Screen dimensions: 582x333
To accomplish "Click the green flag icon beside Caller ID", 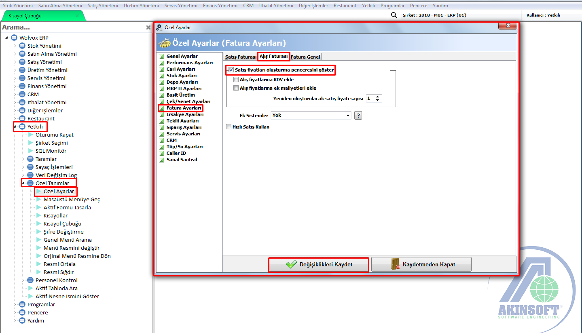I will [162, 153].
